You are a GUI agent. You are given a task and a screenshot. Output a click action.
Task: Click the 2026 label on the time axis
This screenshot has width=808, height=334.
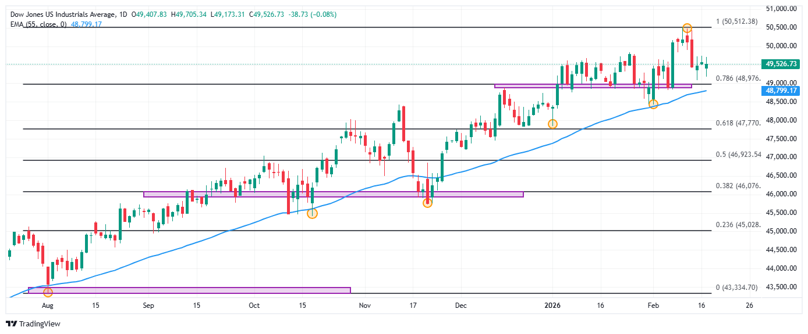coord(552,305)
